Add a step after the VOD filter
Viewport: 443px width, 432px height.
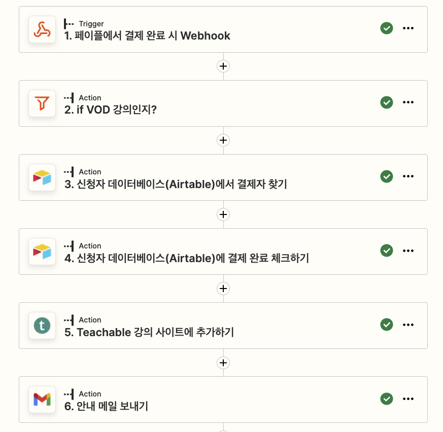click(223, 140)
